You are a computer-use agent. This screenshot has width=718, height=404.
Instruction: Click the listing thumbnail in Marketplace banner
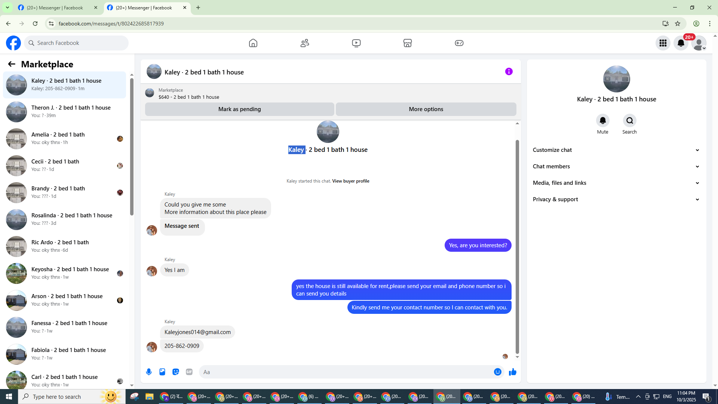point(150,93)
